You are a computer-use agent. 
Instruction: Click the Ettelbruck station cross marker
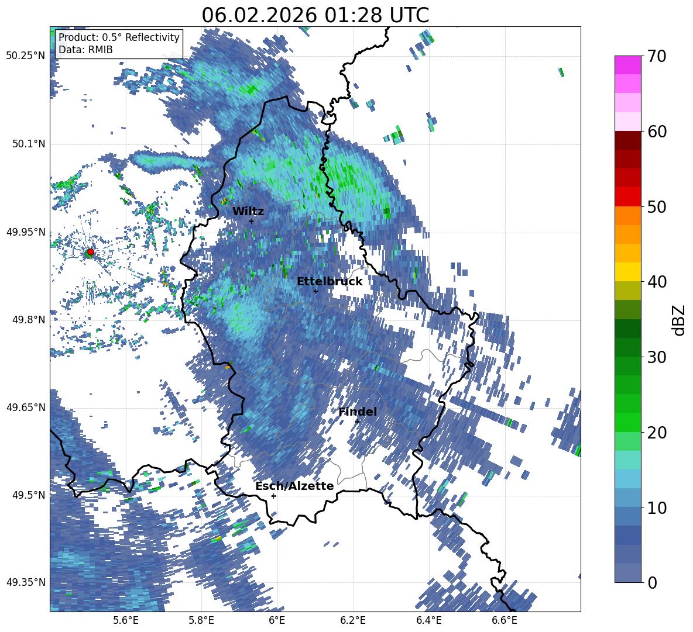click(315, 291)
